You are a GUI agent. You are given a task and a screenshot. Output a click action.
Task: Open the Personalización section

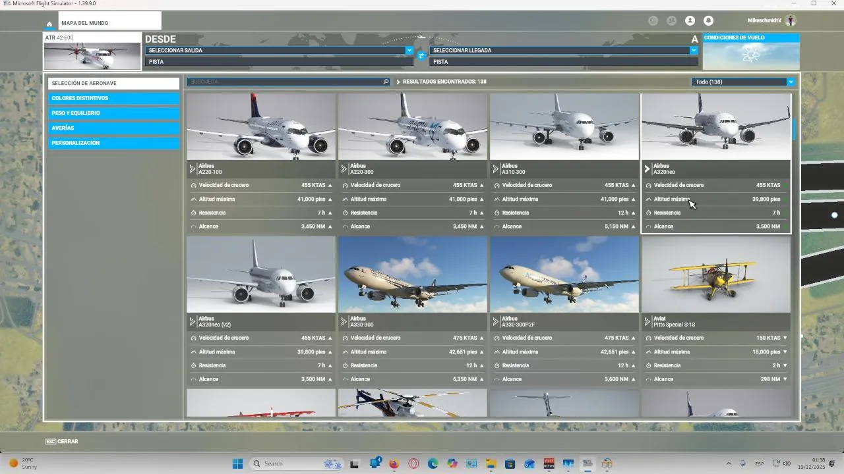point(113,143)
